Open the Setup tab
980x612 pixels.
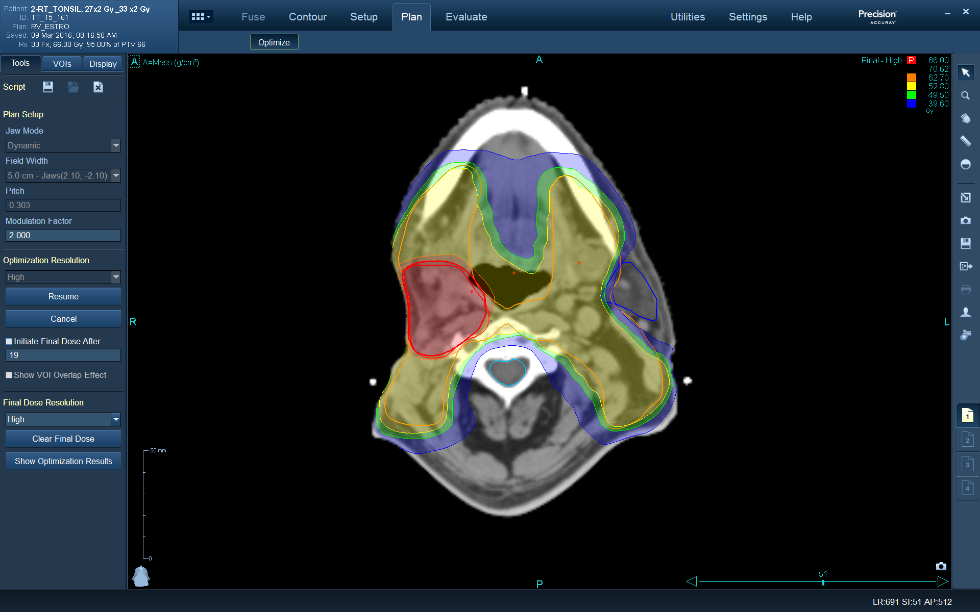(364, 17)
